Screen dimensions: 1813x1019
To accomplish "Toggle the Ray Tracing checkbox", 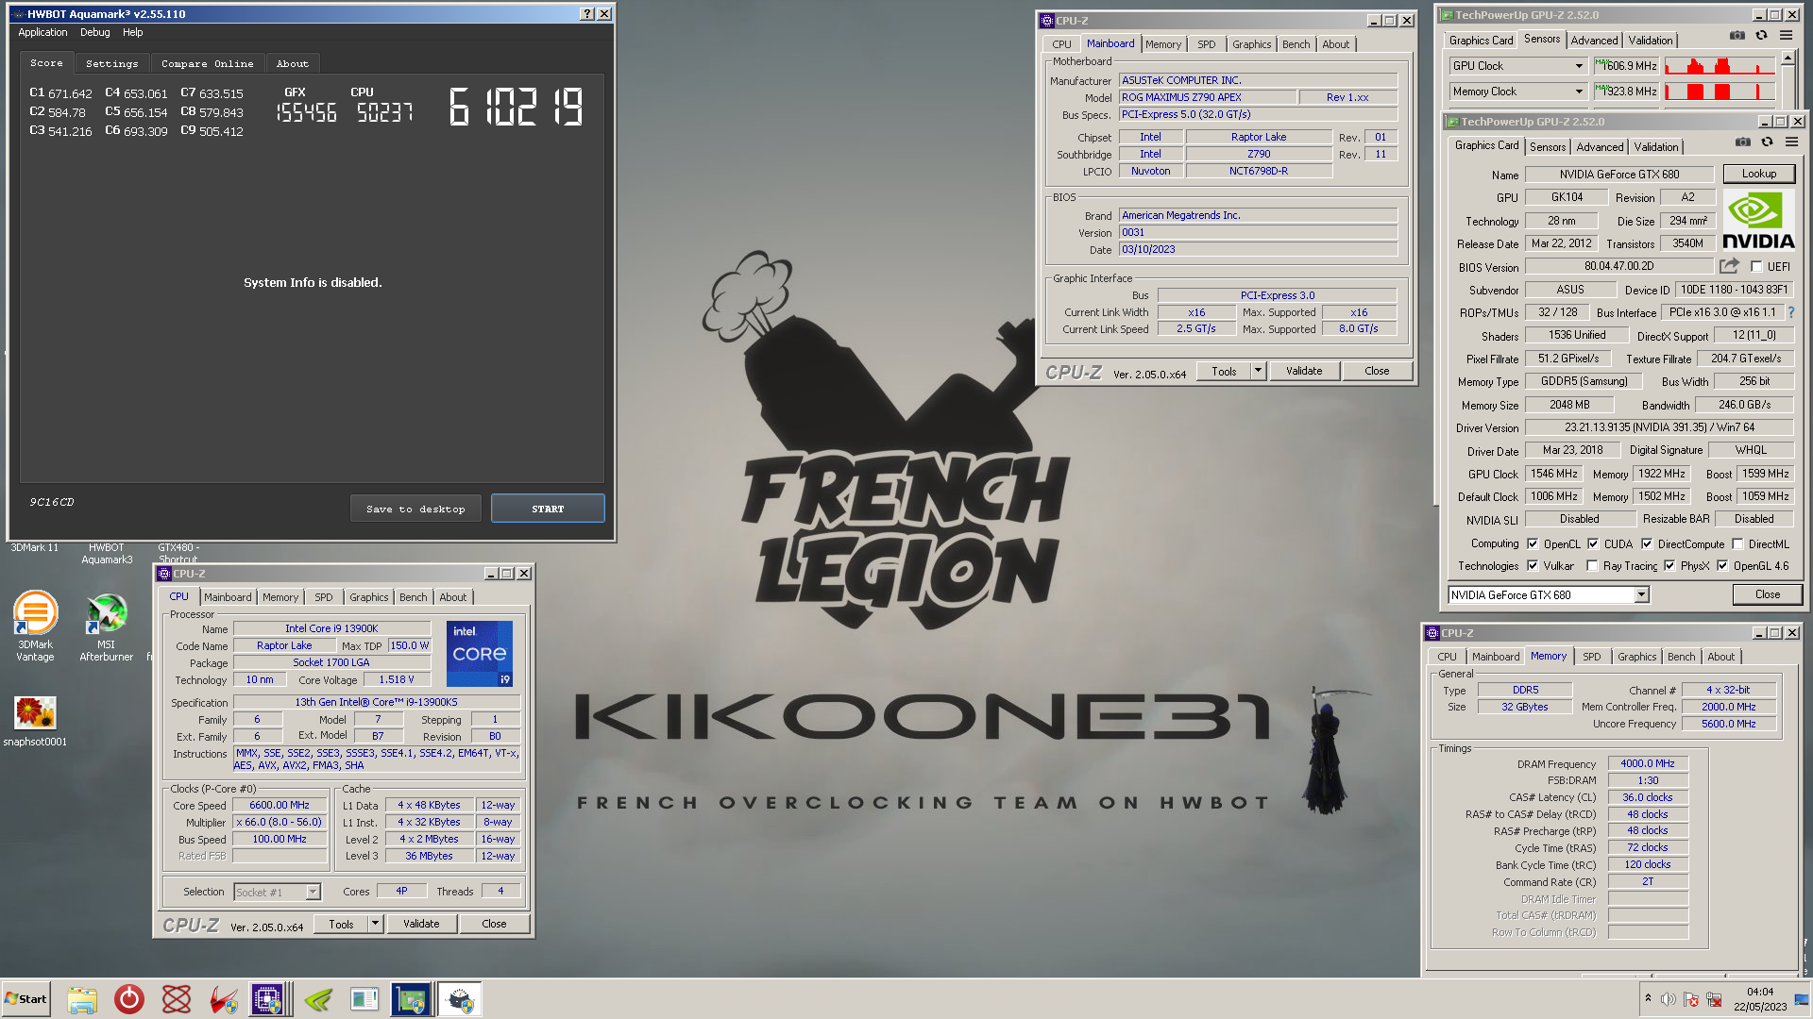I will 1593,565.
